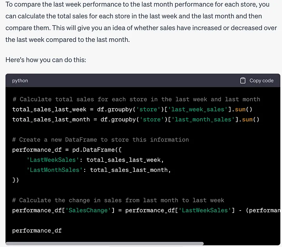Viewport: 282px width, 247px height.
Task: Click the 'last_month_sales' string in code
Action: pyautogui.click(x=203, y=119)
